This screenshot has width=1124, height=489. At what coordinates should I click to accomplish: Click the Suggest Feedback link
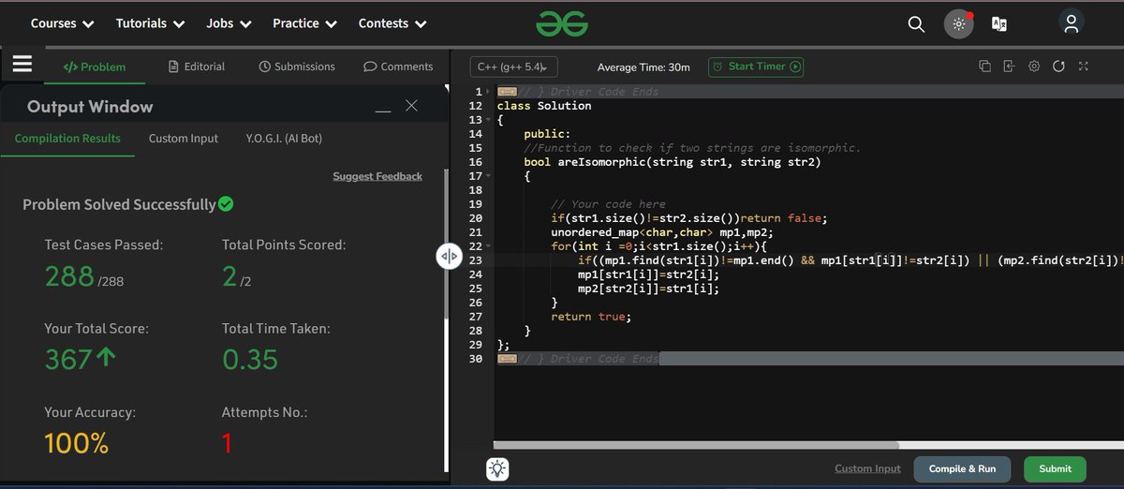(377, 176)
